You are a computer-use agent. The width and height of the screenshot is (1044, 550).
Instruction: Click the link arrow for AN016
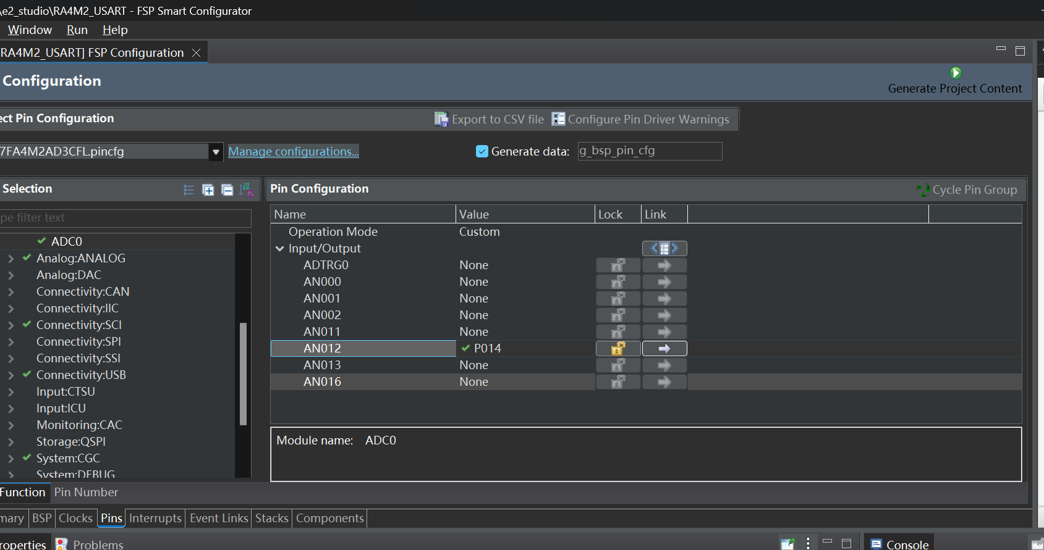[664, 382]
